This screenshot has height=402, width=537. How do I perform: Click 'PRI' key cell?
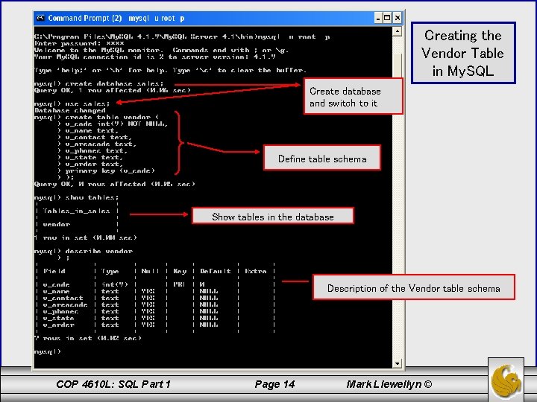click(180, 284)
